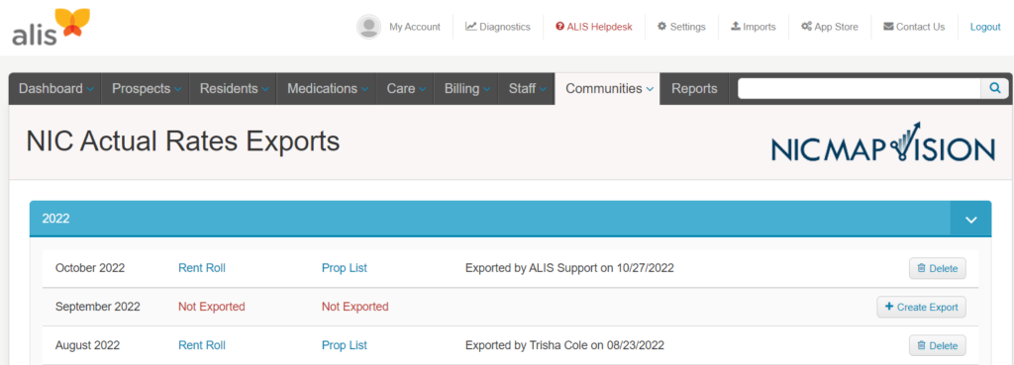
Task: Collapse the 2022 section chevron
Action: coord(970,219)
